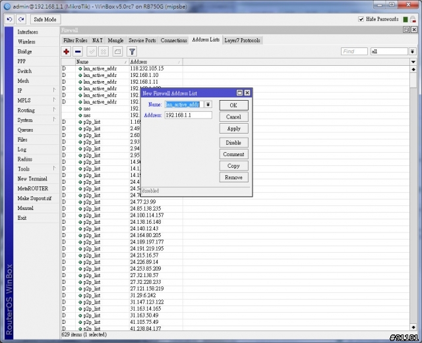
Task: Click the Apply button
Action: pyautogui.click(x=233, y=128)
